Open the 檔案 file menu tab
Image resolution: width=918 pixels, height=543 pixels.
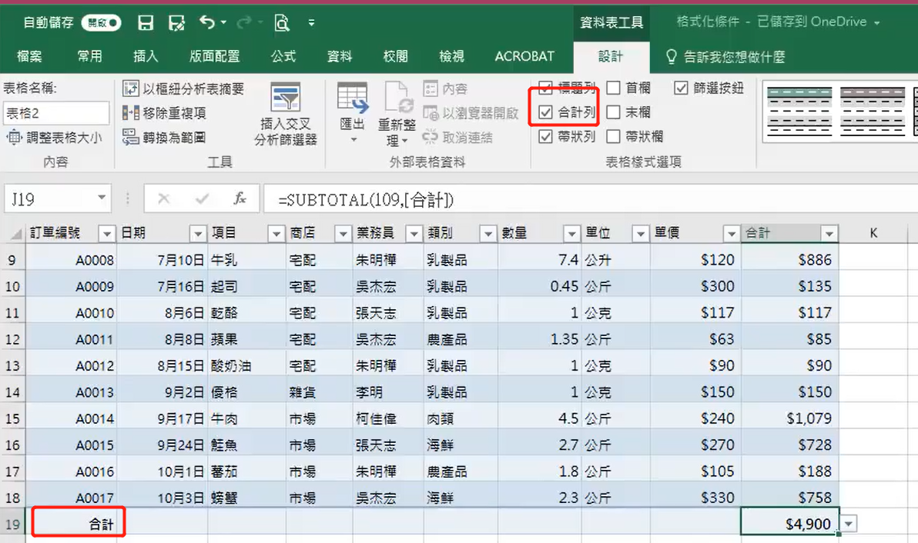[29, 56]
